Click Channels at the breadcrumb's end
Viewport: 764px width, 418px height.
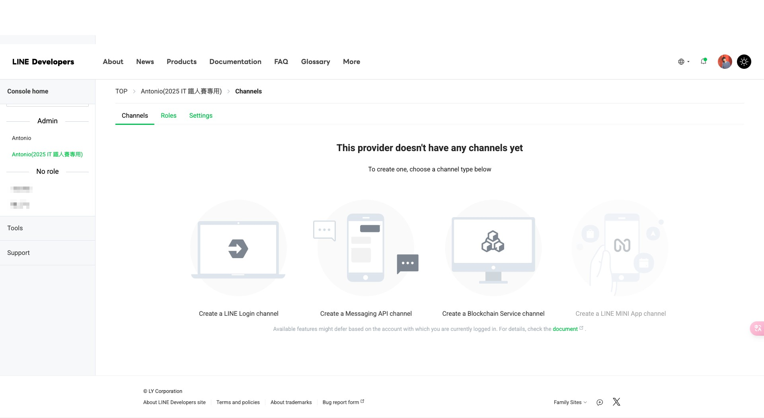248,91
